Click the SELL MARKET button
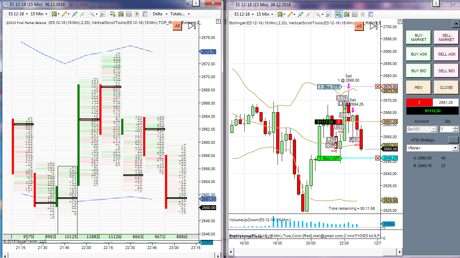This screenshot has height=258, width=460. (x=446, y=38)
